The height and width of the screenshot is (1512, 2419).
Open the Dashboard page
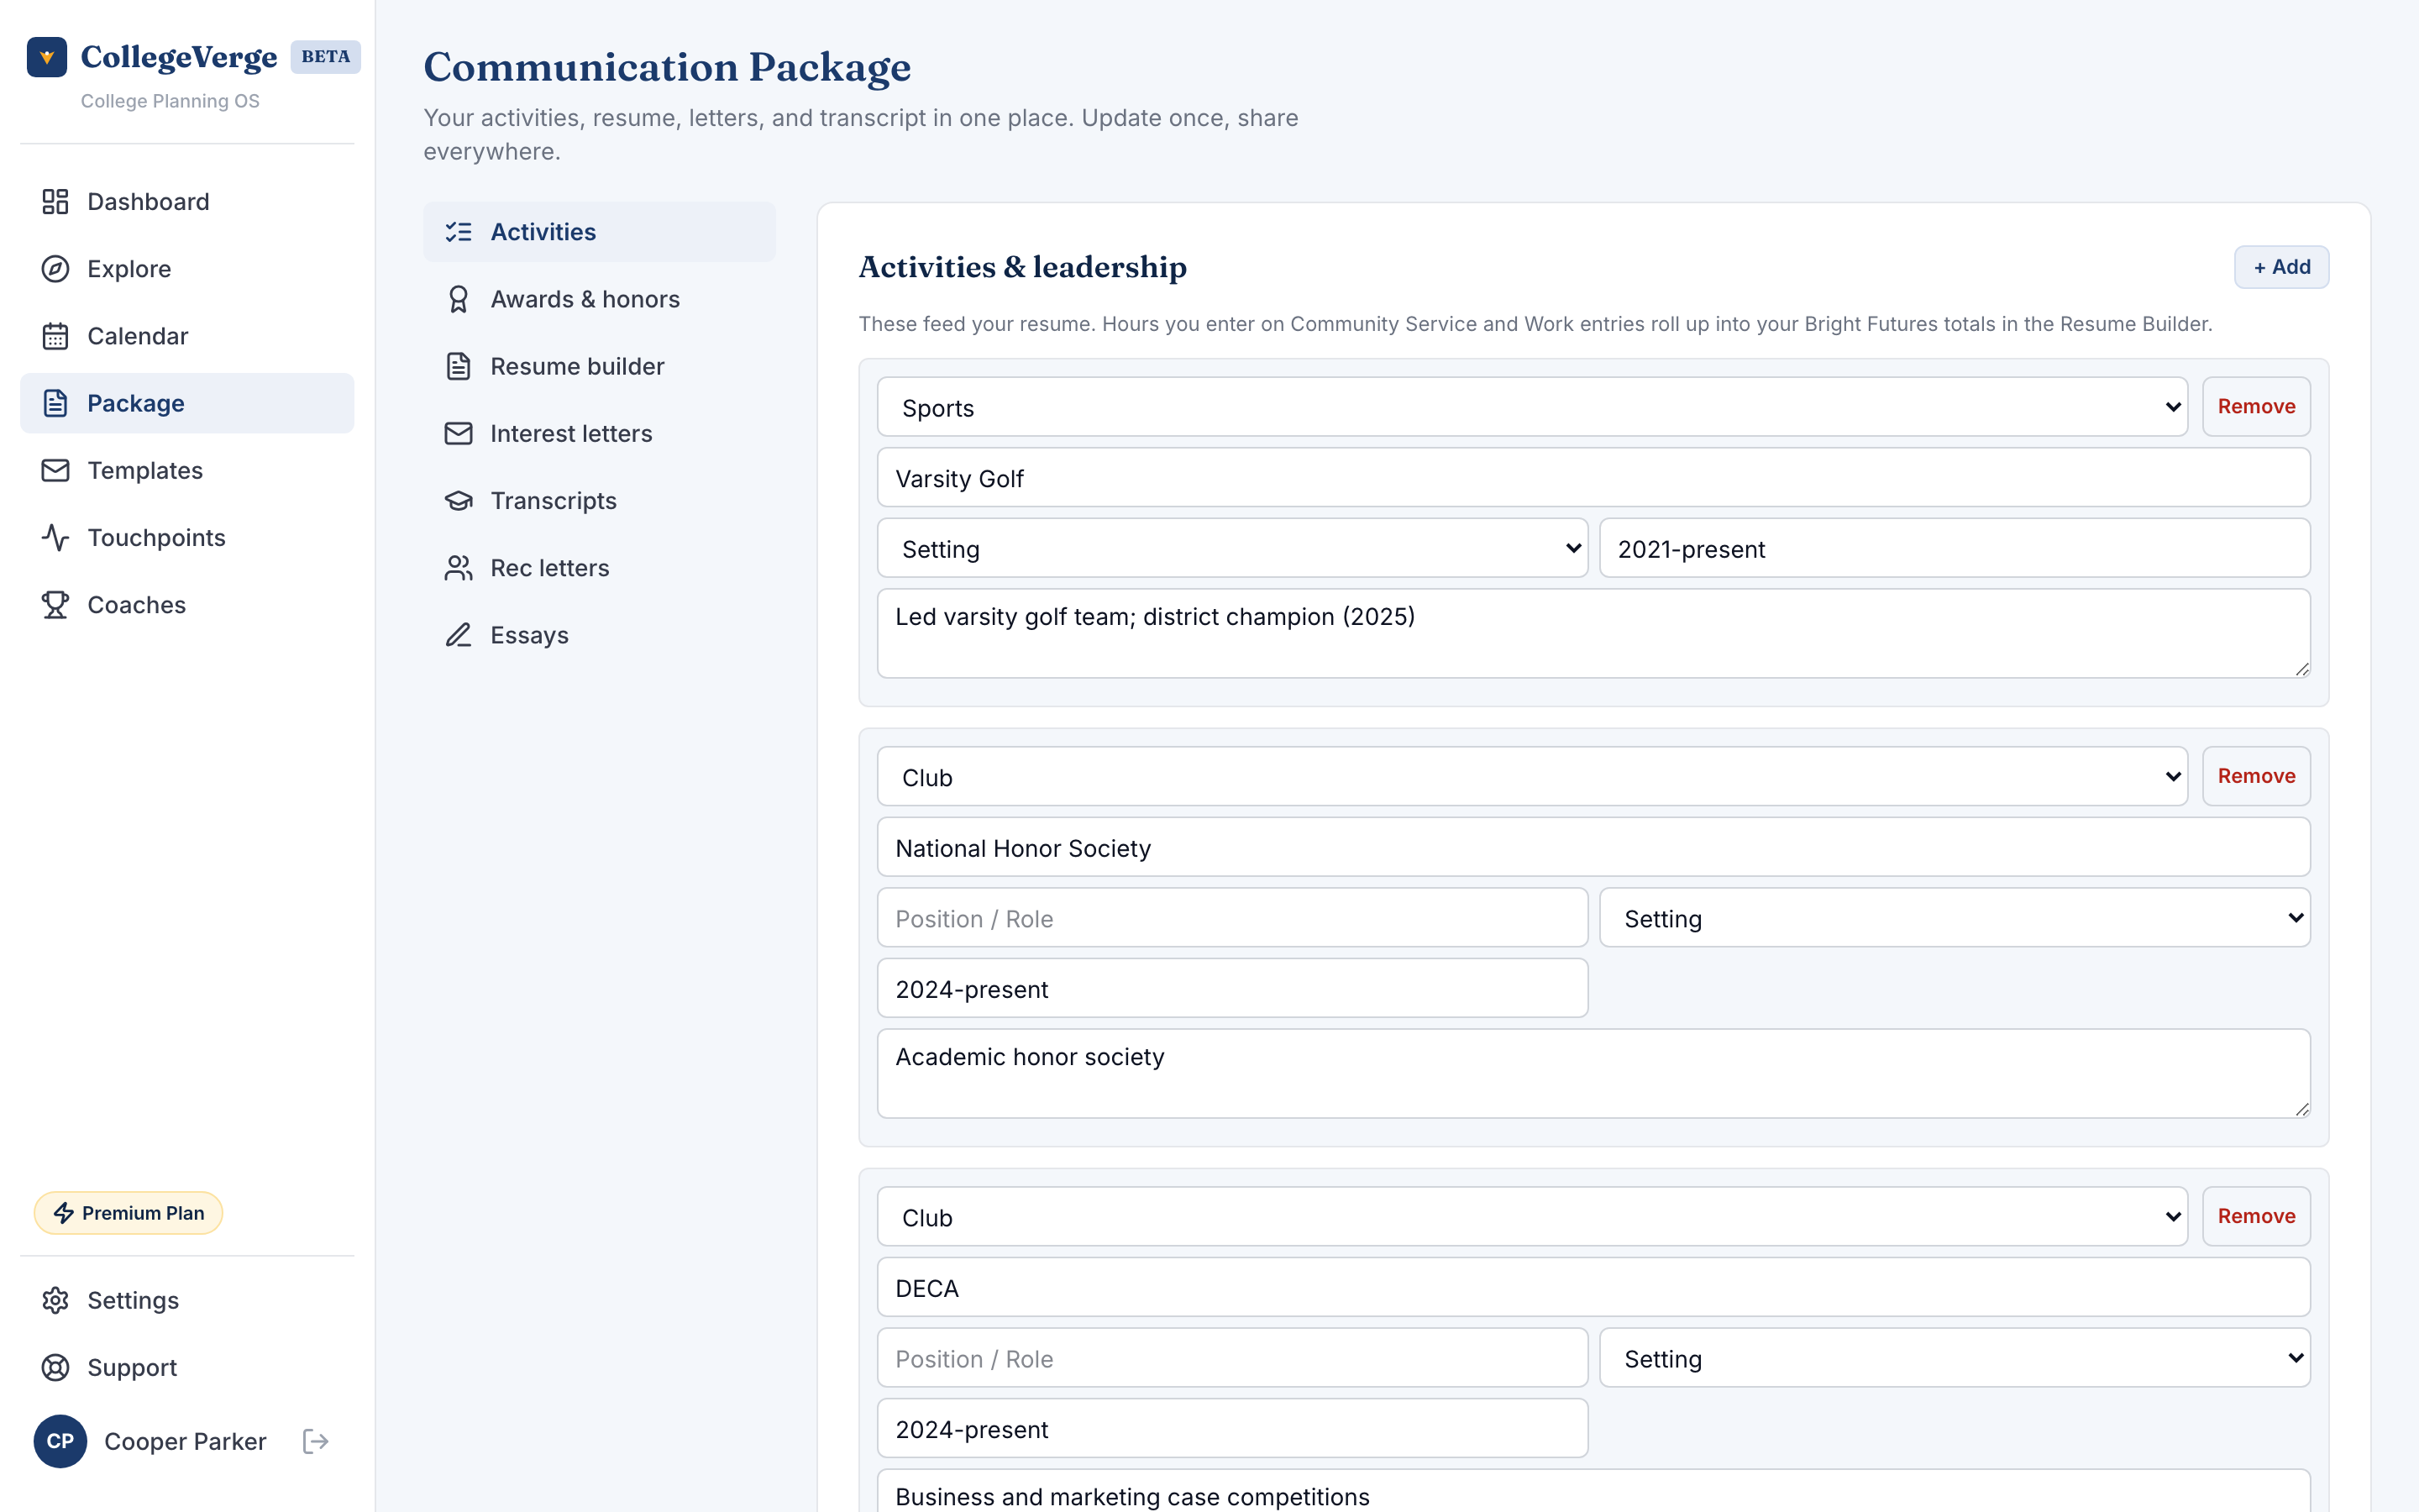(x=187, y=202)
